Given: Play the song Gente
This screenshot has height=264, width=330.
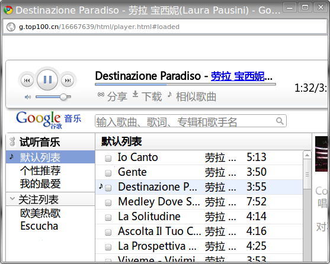Looking at the screenshot, I should point(132,172).
